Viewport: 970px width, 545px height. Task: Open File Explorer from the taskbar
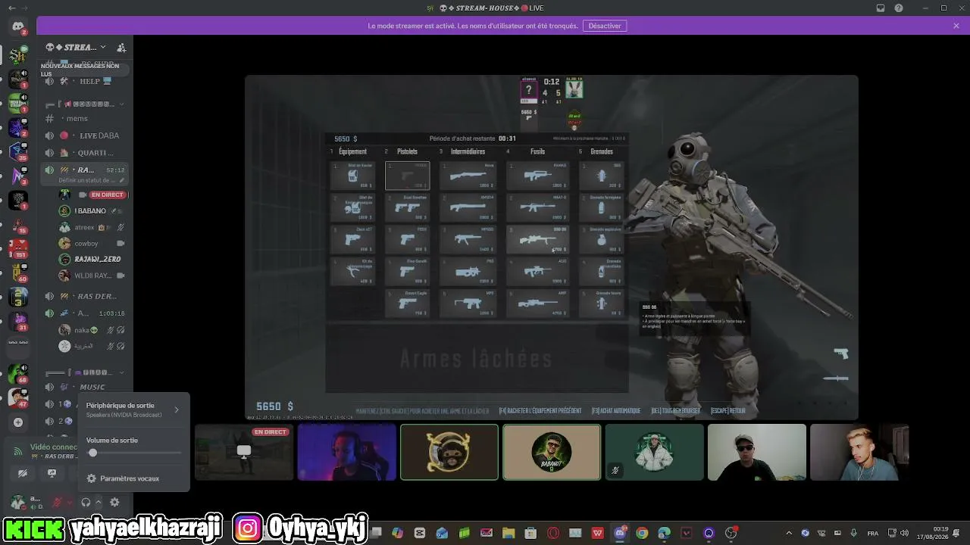[x=508, y=533]
